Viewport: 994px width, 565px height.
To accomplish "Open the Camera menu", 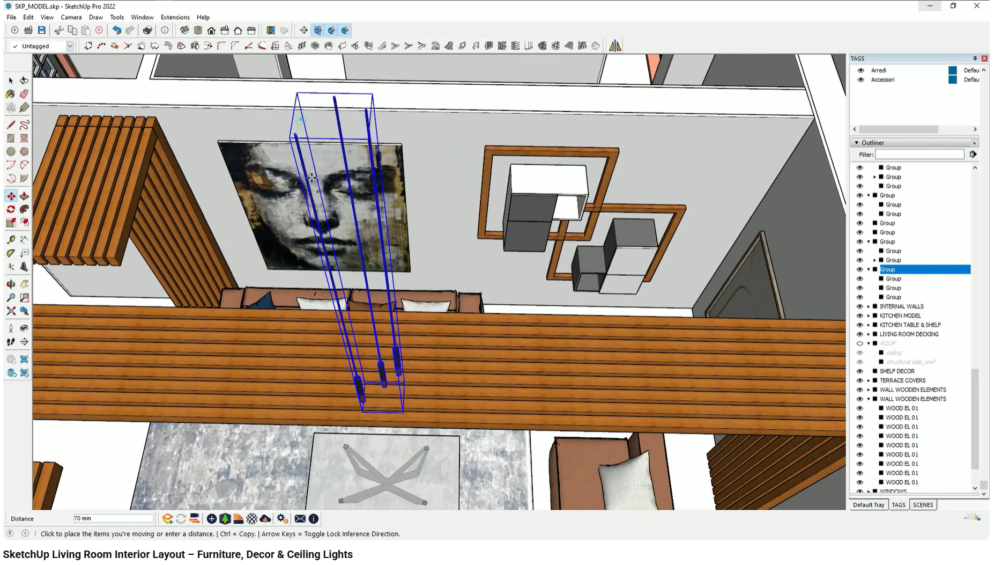I will [71, 17].
